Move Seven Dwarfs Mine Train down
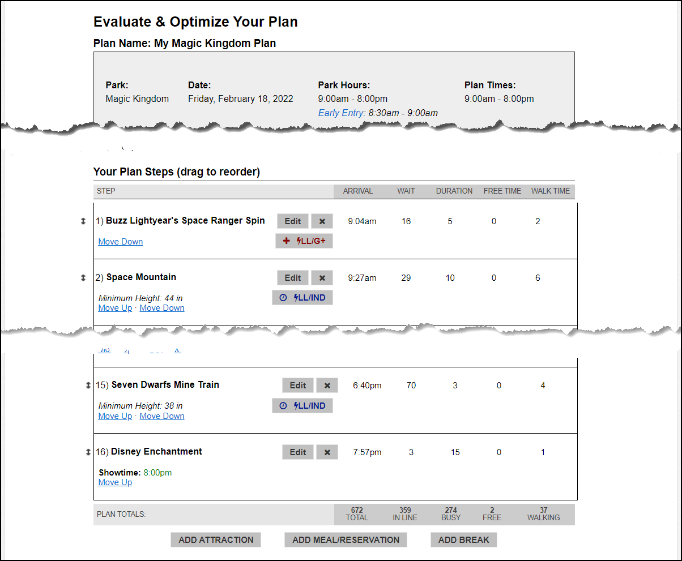This screenshot has width=682, height=561. [162, 416]
